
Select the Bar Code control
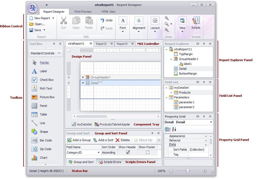pyautogui.click(x=42, y=140)
